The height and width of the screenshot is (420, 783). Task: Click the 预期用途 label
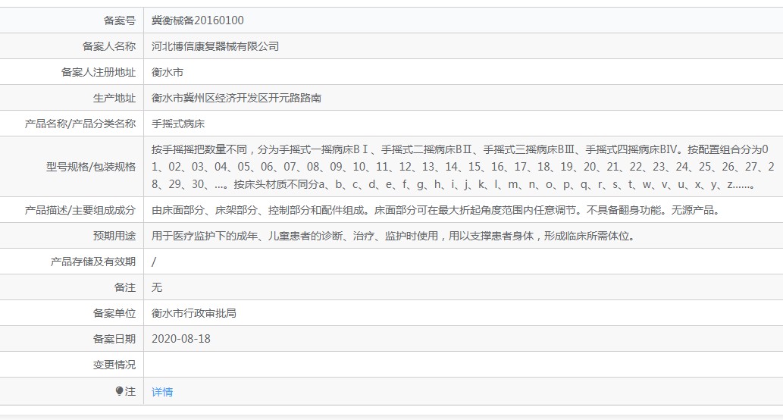[x=114, y=237]
